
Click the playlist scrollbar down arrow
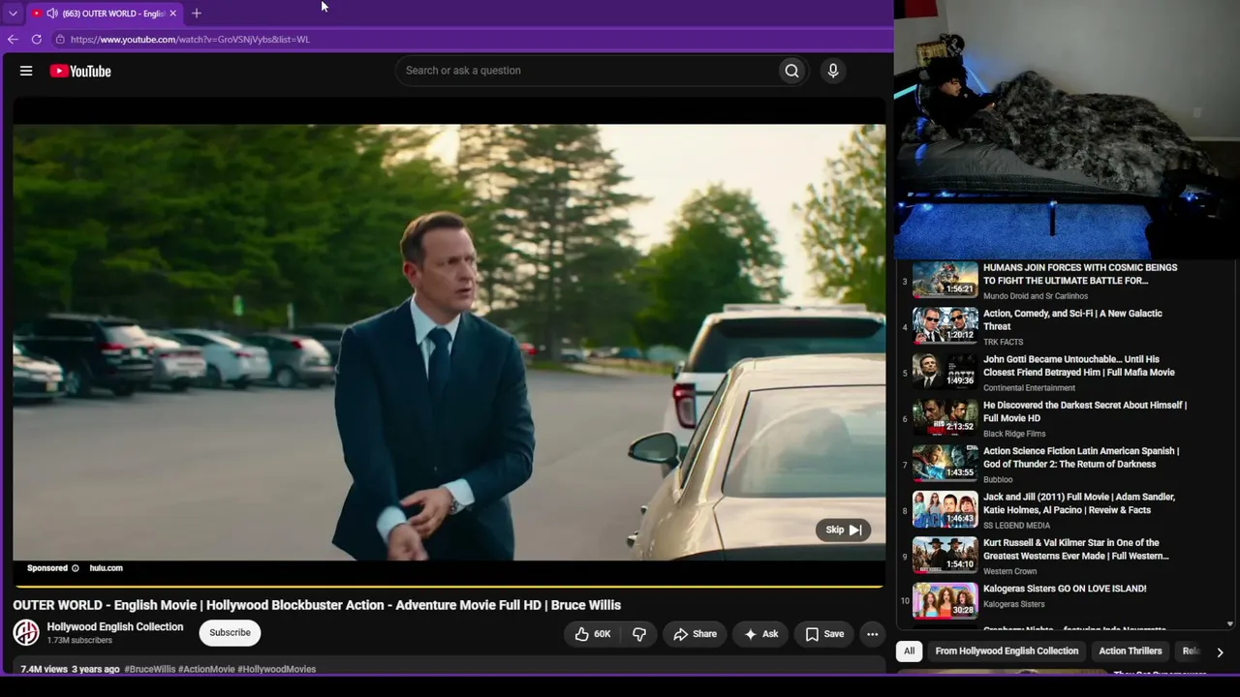click(1230, 624)
